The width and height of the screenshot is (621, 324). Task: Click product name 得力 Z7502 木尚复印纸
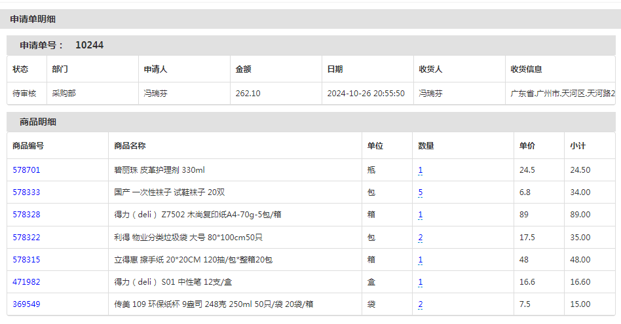pos(198,215)
